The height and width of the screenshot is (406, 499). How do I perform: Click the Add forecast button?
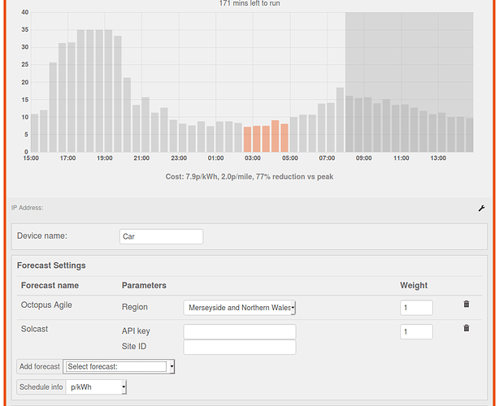[40, 366]
